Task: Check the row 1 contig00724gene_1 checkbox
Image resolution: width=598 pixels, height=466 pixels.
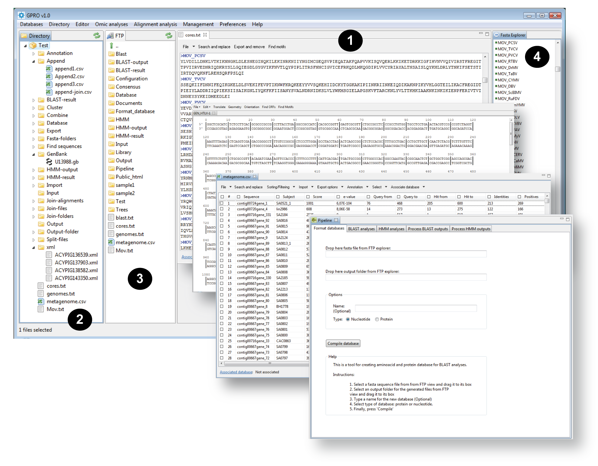Action: 222,203
